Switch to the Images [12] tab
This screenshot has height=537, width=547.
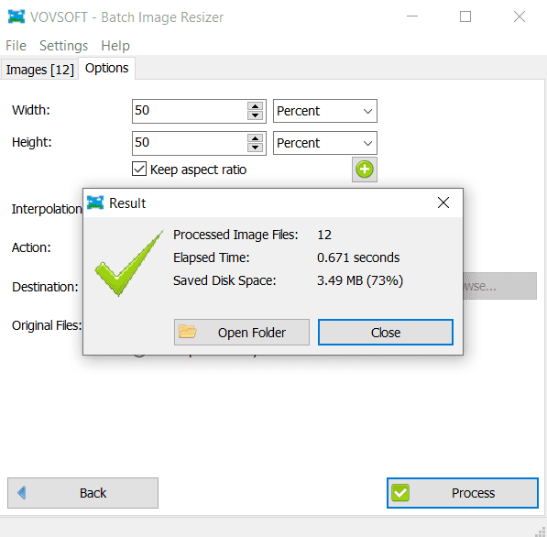pos(39,70)
